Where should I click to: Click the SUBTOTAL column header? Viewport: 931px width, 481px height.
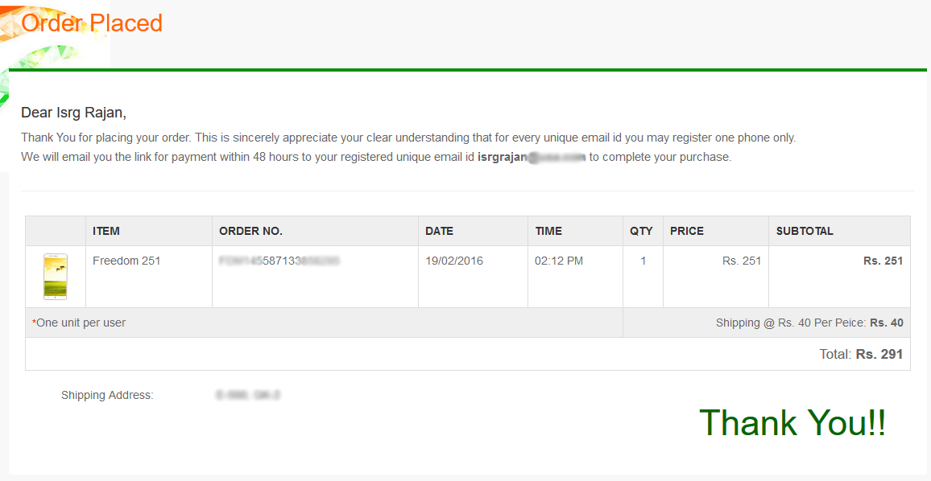click(x=805, y=232)
